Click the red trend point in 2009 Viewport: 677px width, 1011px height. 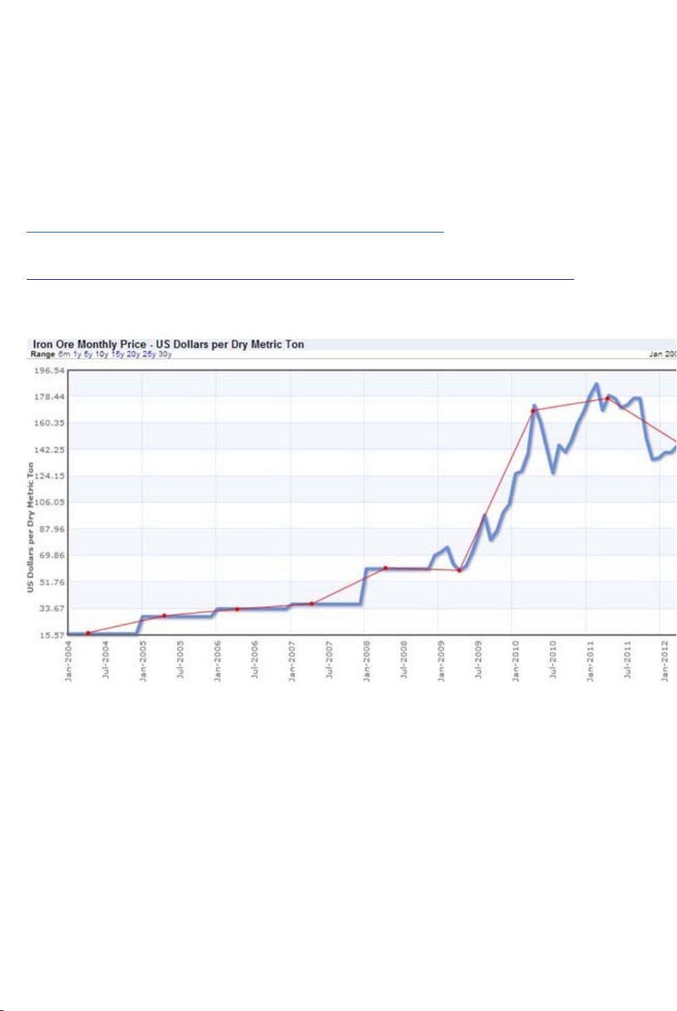pyautogui.click(x=460, y=570)
